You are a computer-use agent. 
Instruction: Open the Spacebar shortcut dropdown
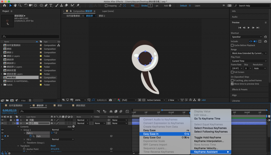[x=247, y=37]
